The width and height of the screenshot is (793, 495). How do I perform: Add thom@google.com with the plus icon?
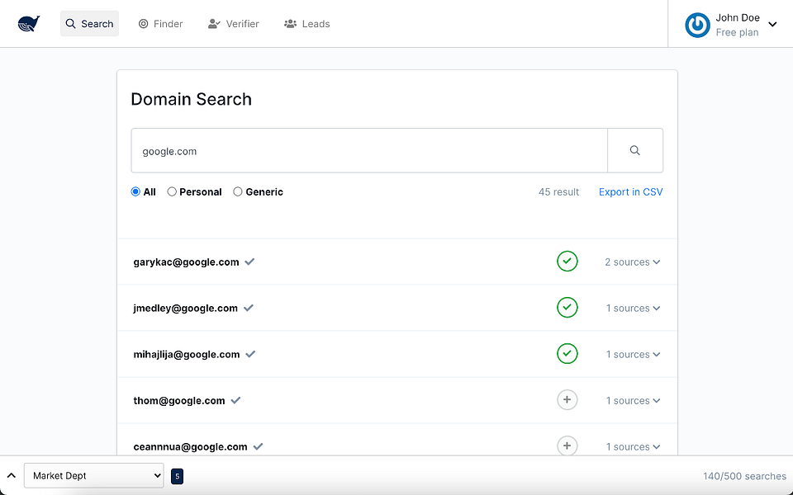pyautogui.click(x=567, y=400)
